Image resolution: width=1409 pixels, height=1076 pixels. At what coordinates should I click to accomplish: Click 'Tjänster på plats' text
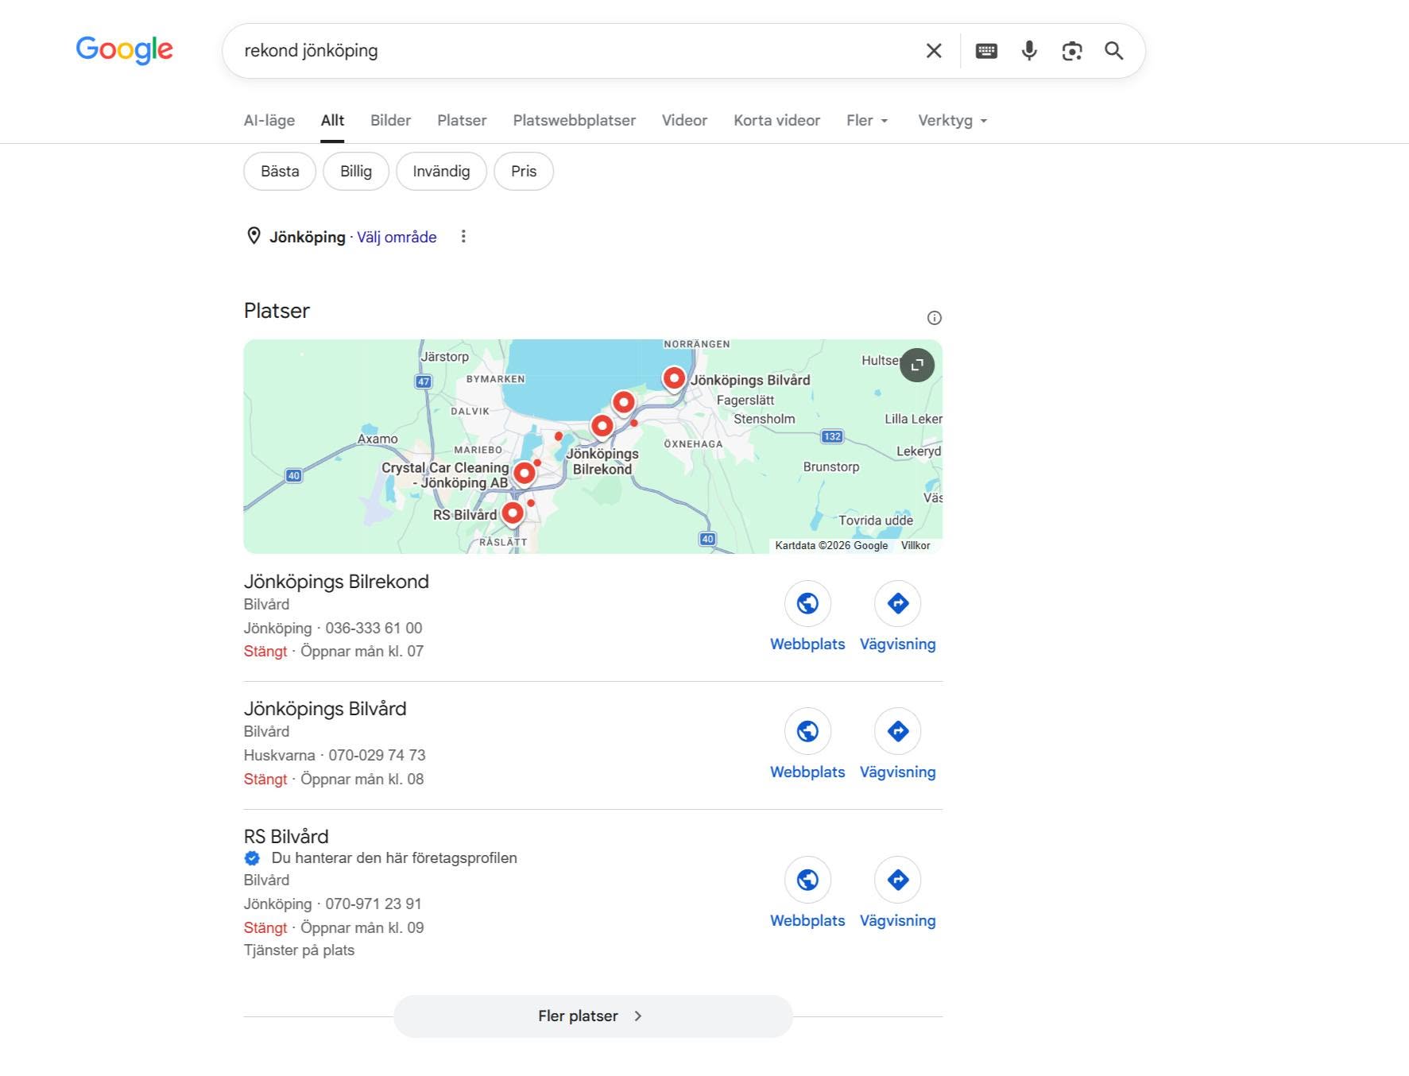(299, 950)
